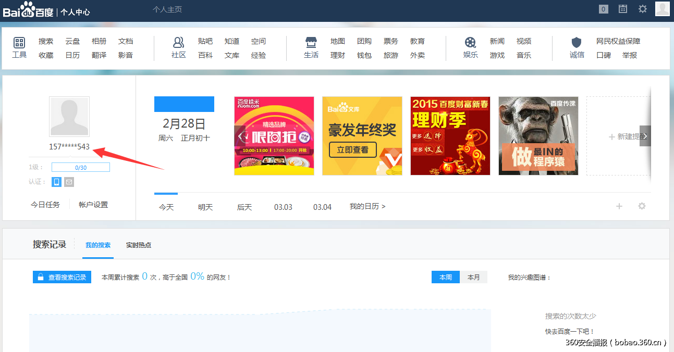The image size is (674, 352).
Task: Click the email verification icon next to 认证
Action: coord(69,182)
